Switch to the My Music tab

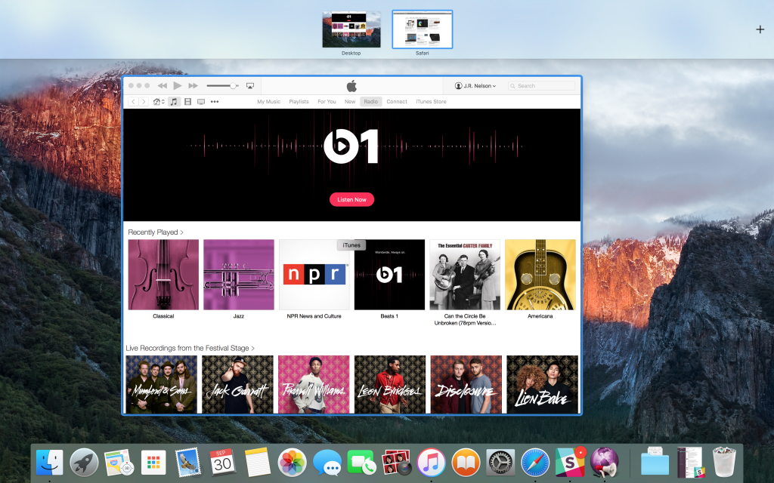click(x=268, y=102)
